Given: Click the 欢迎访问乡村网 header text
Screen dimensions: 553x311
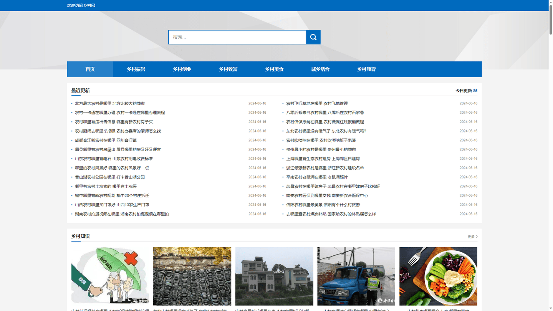Looking at the screenshot, I should 81,5.
